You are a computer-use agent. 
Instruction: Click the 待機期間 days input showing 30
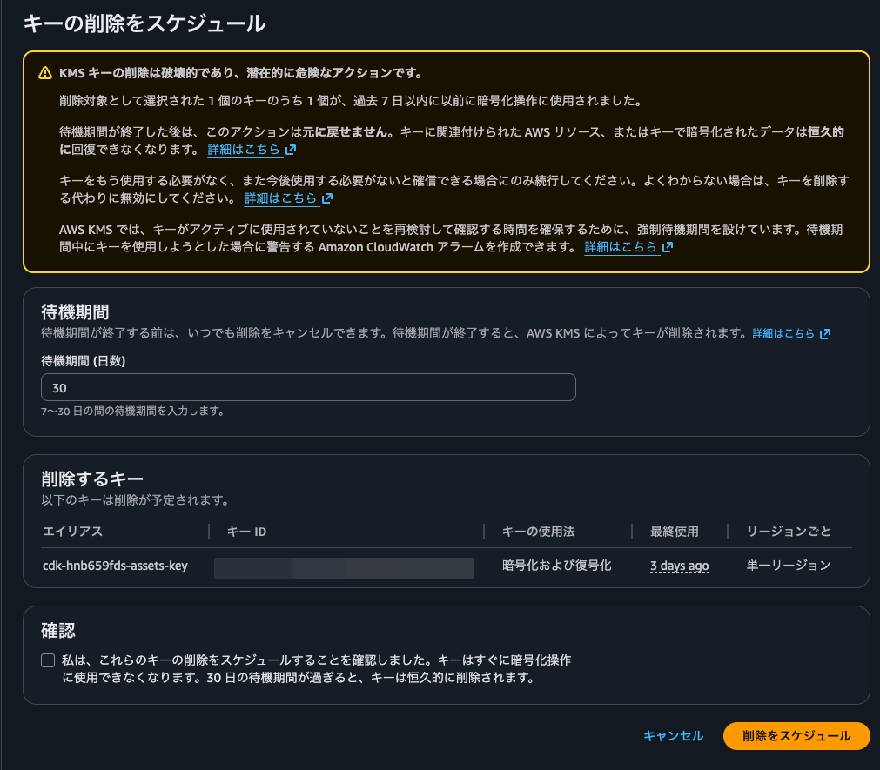point(308,386)
